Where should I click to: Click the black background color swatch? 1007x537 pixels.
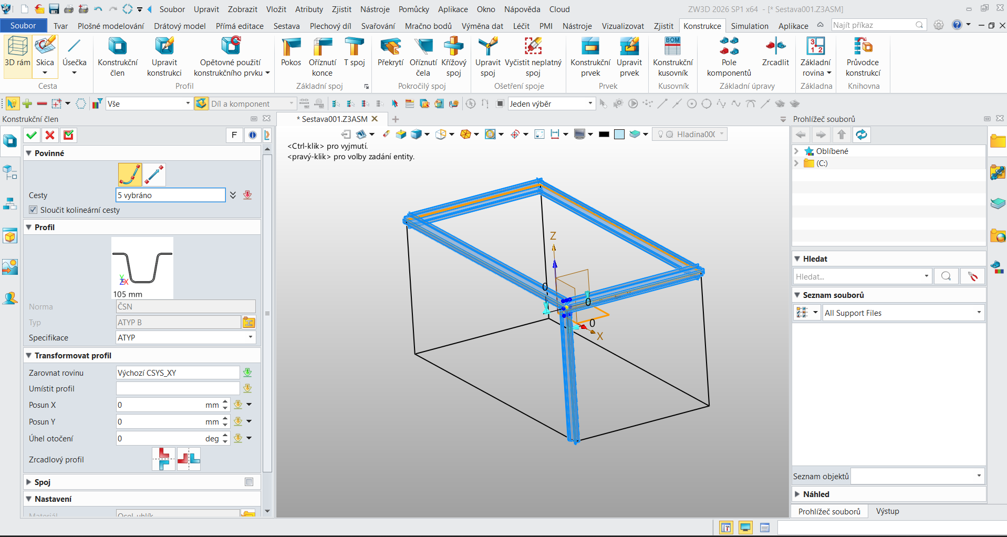pos(604,135)
